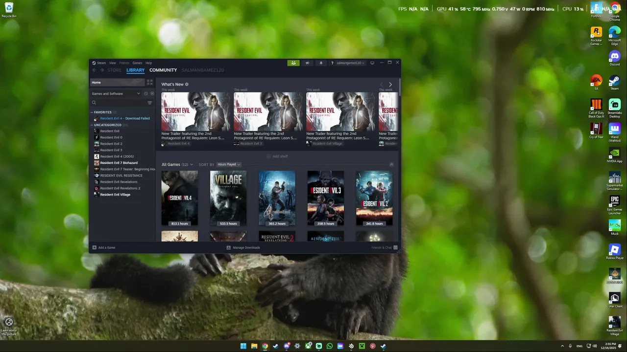Viewport: 627px width, 352px height.
Task: Click the library search field
Action: (x=119, y=103)
